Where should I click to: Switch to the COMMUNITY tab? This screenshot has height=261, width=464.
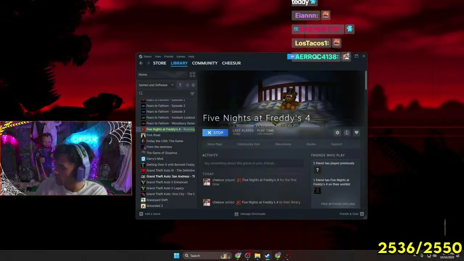(205, 63)
